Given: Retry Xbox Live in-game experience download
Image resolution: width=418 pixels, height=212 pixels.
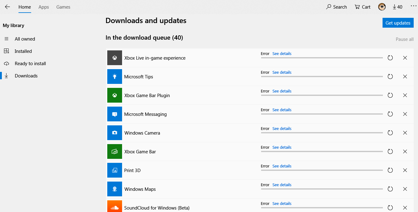Looking at the screenshot, I should click(390, 58).
